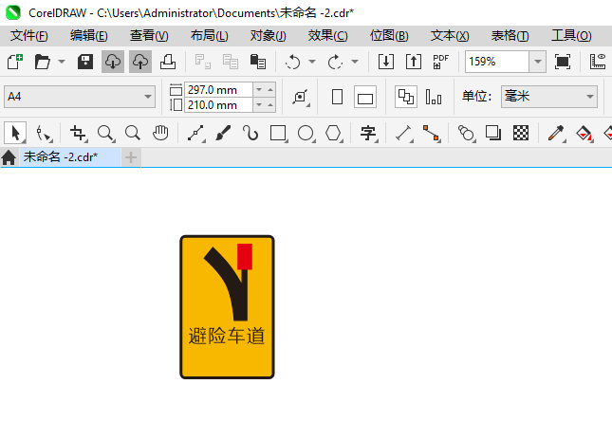Viewport: 612px width, 439px height.
Task: Toggle cloud download icon
Action: (113, 62)
